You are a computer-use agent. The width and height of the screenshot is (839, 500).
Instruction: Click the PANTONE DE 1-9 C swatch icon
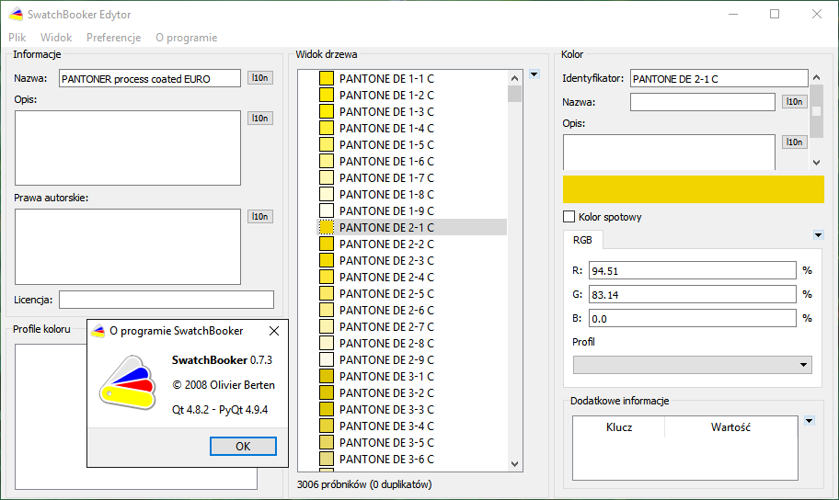pos(327,211)
